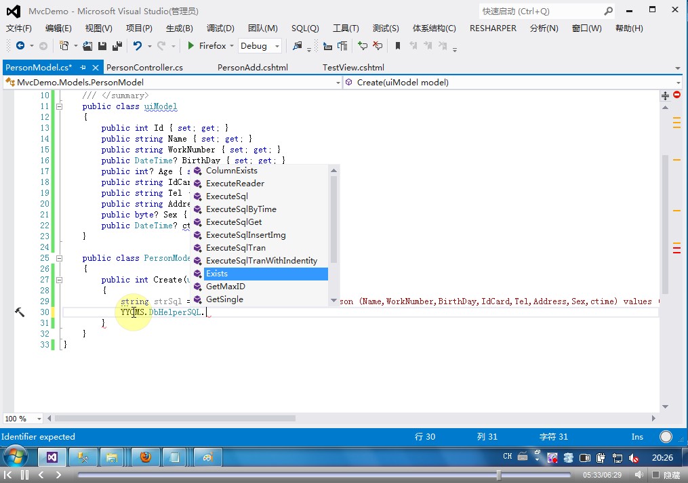Select ExecuteSql in the IntelliSense list
Screen dimensions: 688x483
226,196
